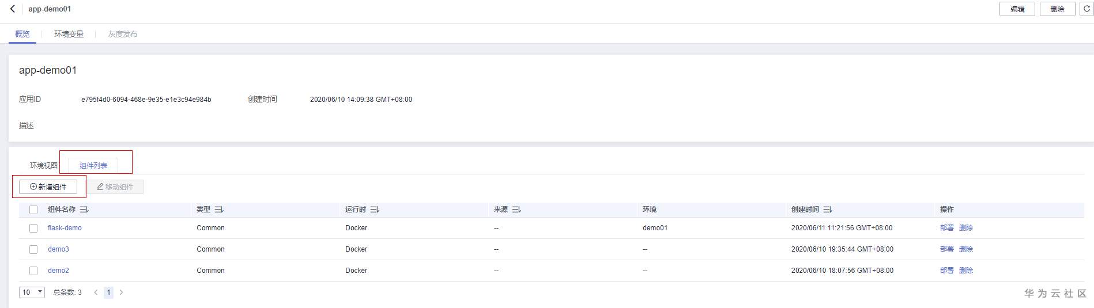
Task: Click the 创建时间 column sort icon
Action: pos(828,210)
